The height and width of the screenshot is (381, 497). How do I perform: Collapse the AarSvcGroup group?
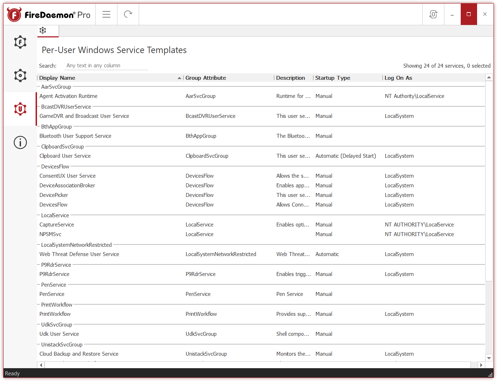[x=38, y=87]
